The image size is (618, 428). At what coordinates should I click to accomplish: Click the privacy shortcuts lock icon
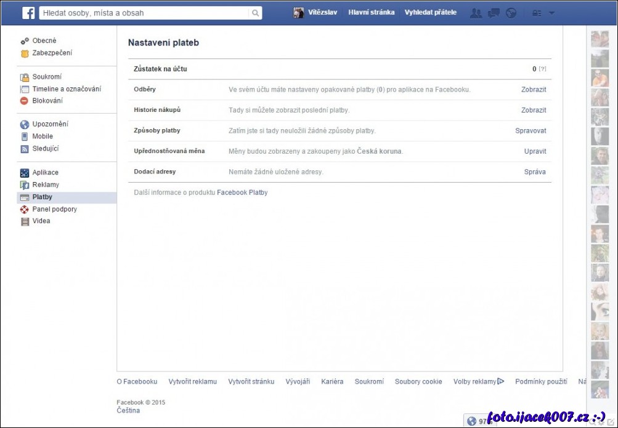(x=537, y=13)
